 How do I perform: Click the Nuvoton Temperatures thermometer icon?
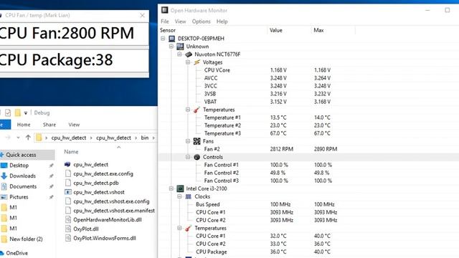pos(197,110)
